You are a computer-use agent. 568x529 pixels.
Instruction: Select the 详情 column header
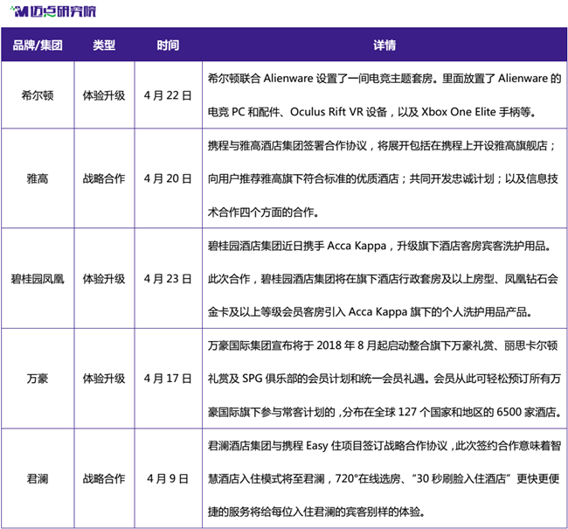[x=384, y=45]
